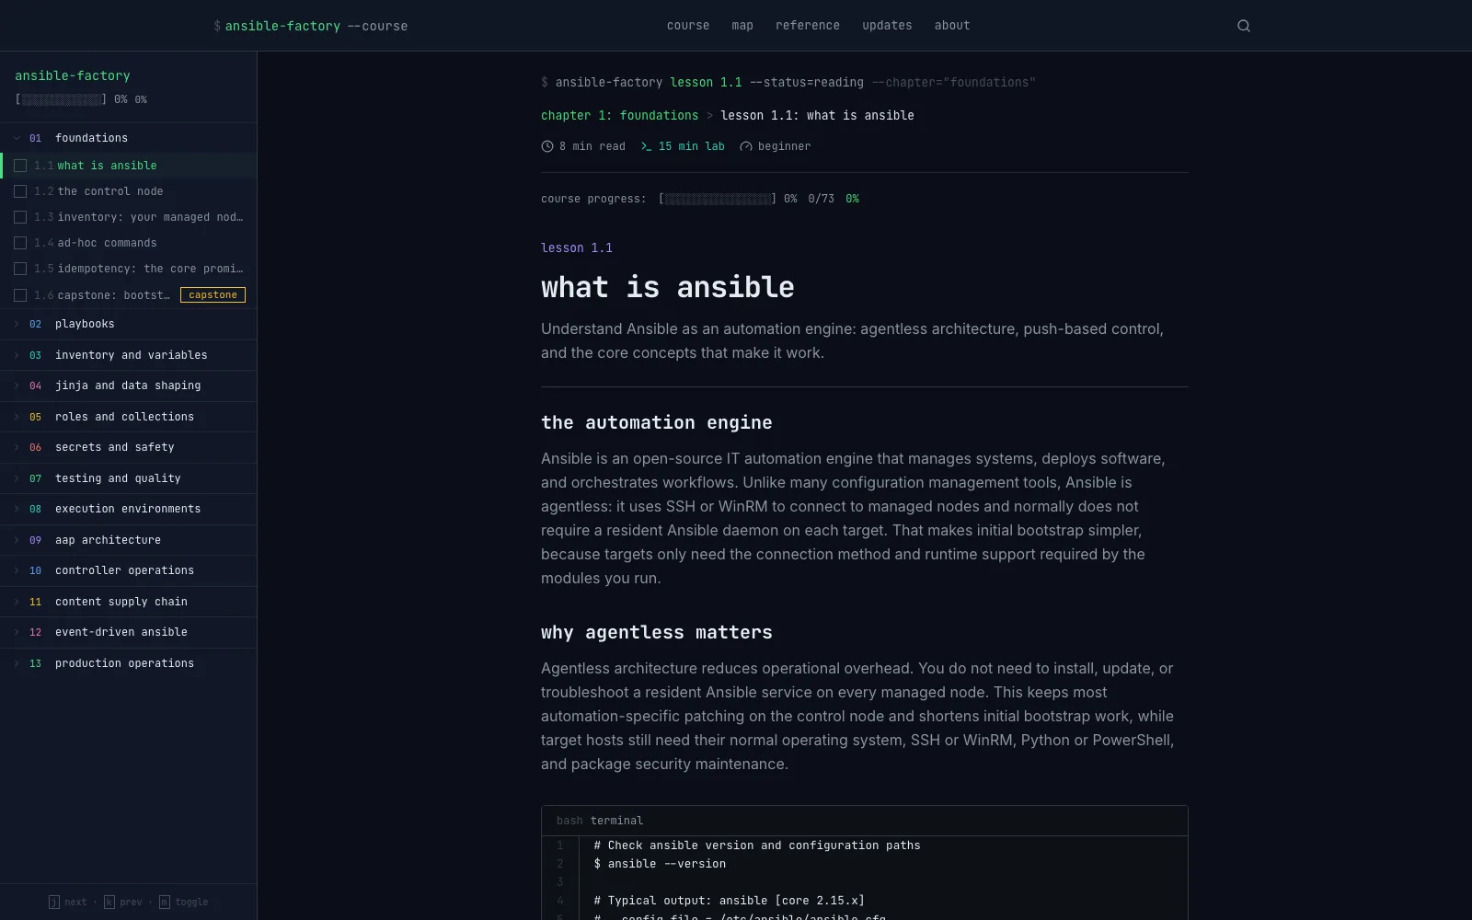Click the 0/73 lessons counter
1472x920 pixels.
(822, 199)
